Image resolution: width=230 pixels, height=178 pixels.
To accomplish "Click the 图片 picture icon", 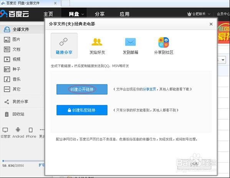I will click(7, 40).
